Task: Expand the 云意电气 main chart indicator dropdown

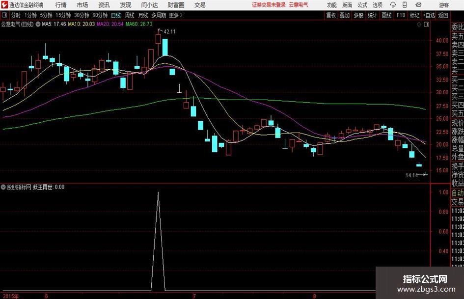Action: click(38, 24)
